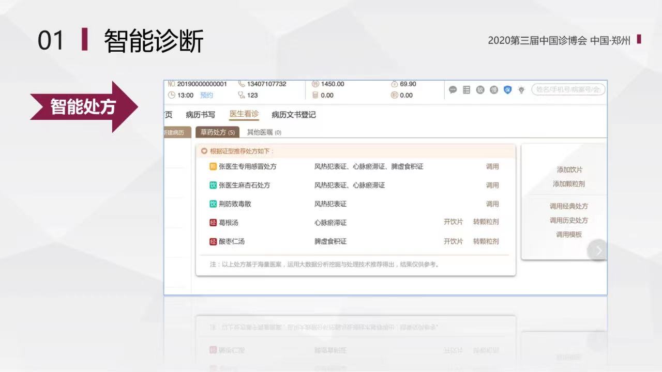Click the orange icon beside 张医生专用感冒处方

click(213, 167)
